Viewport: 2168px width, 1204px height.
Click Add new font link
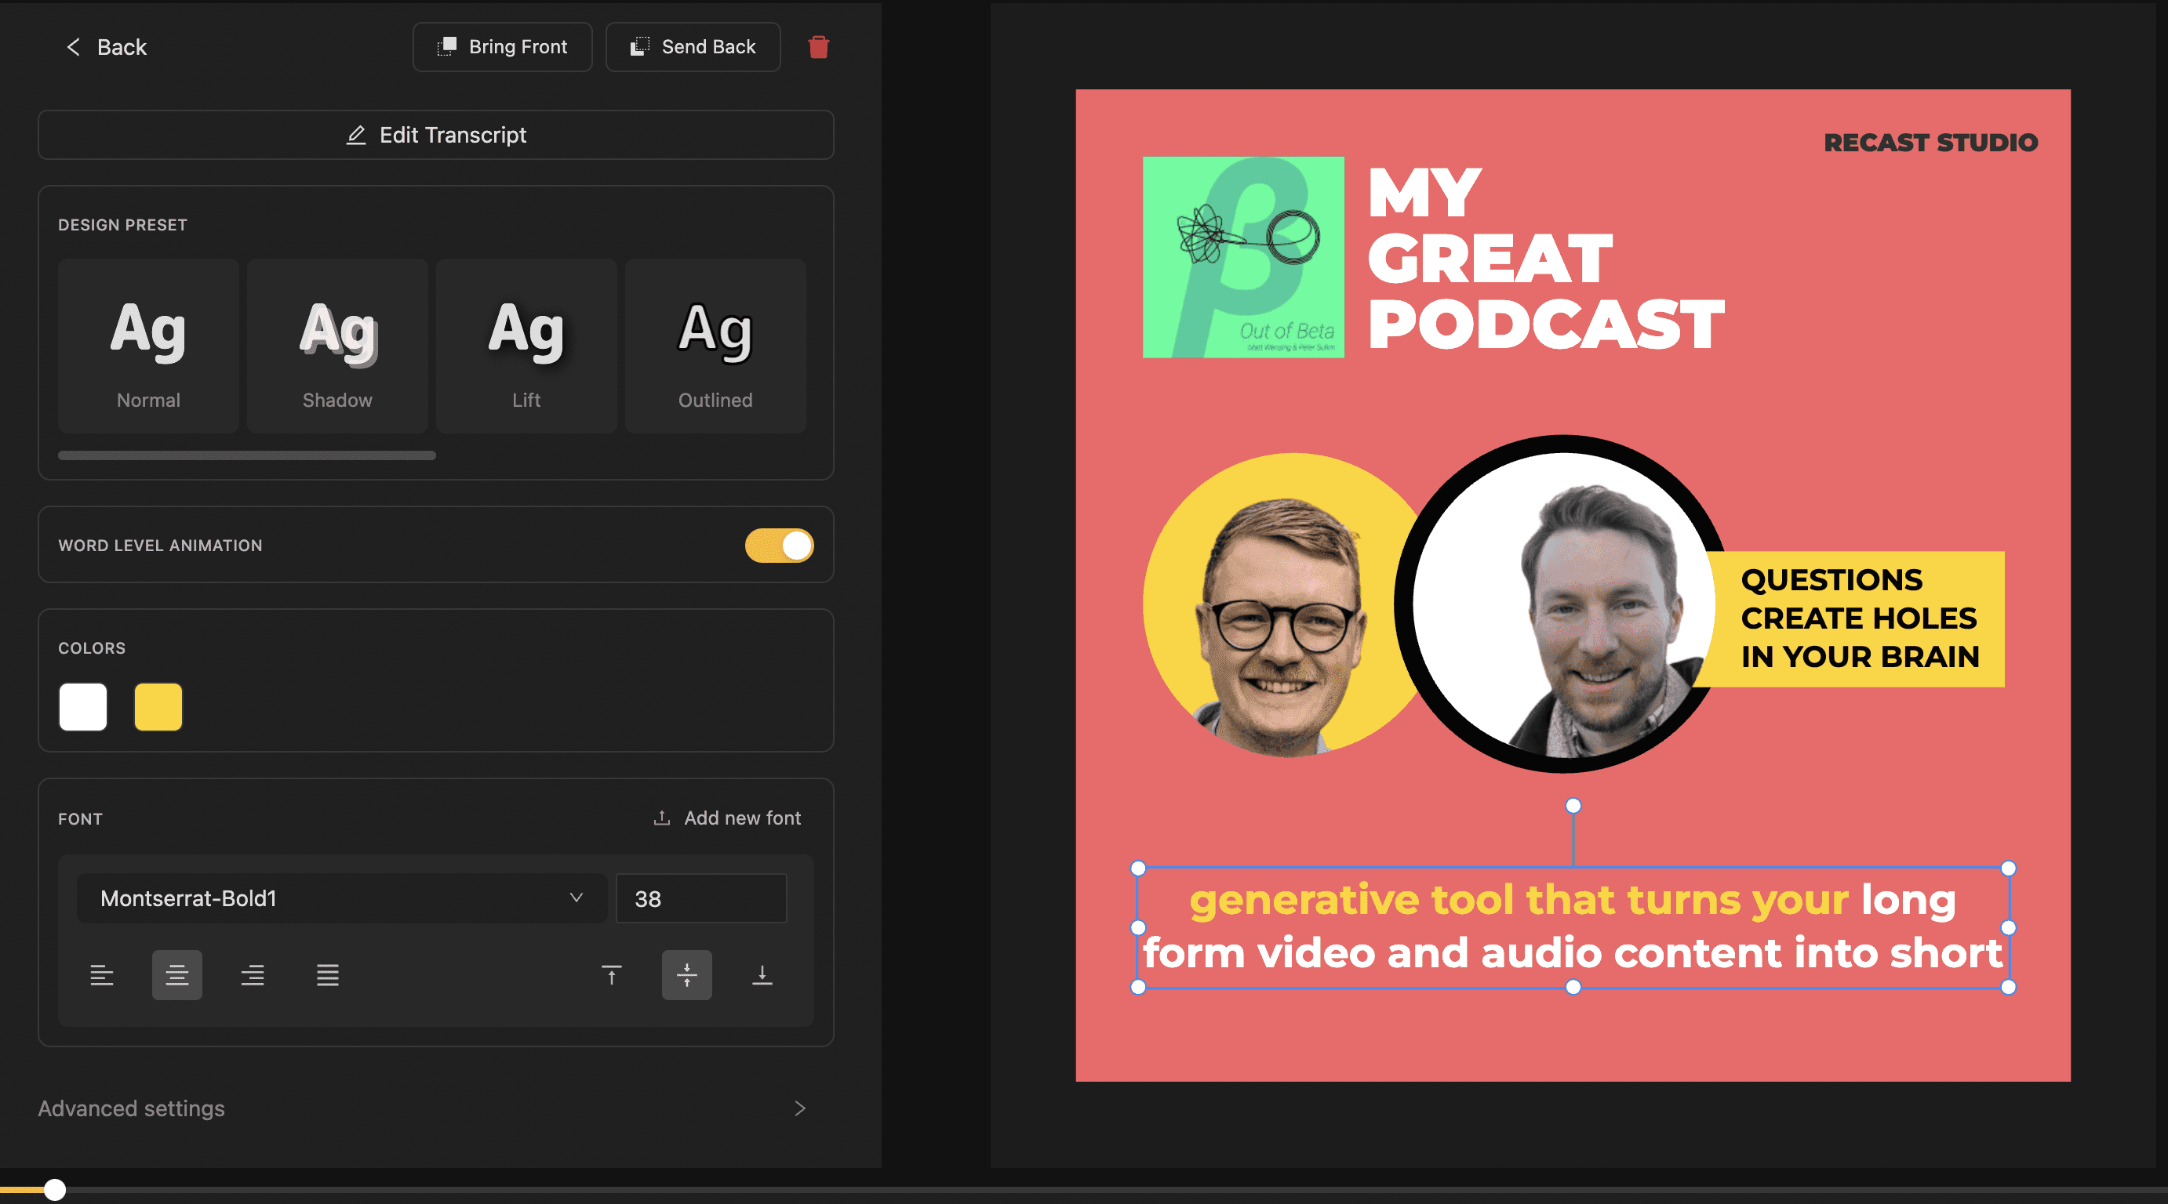(727, 818)
